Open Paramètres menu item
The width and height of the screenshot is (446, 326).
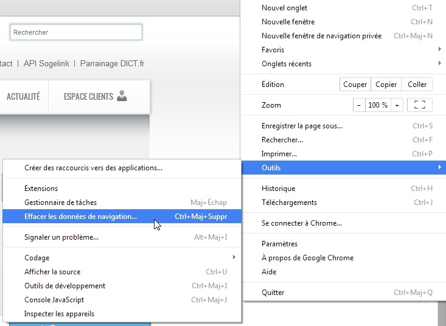coord(343,243)
